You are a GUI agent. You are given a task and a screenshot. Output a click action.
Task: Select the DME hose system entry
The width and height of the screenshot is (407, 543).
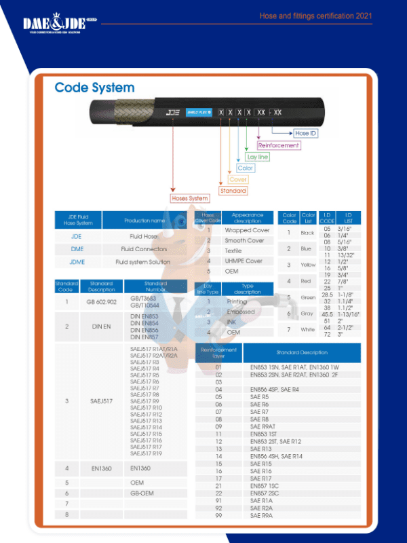[77, 249]
